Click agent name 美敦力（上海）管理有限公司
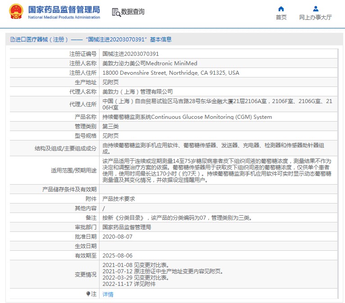The image size is (345, 303). tap(137, 91)
